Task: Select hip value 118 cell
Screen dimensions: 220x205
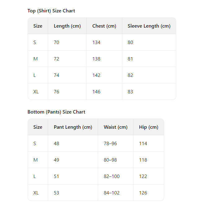Action: pos(143,160)
